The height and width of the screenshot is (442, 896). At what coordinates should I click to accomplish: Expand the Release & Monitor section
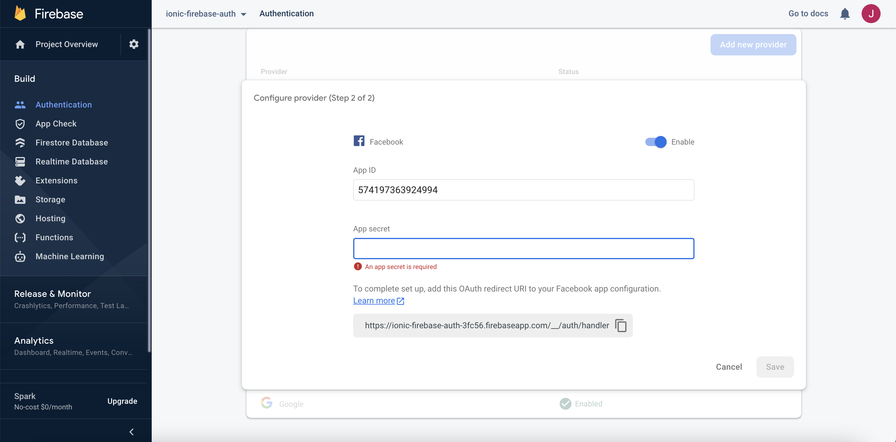pos(73,299)
